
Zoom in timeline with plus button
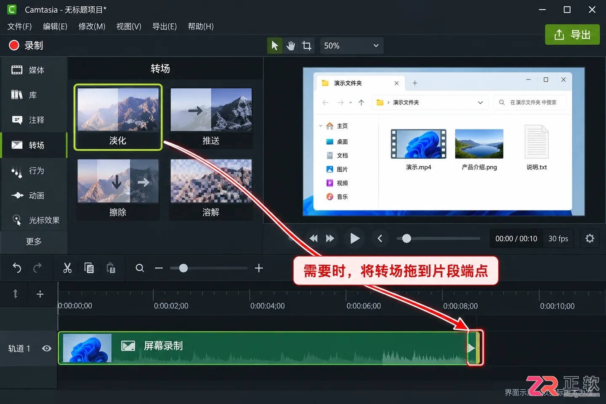click(x=259, y=268)
